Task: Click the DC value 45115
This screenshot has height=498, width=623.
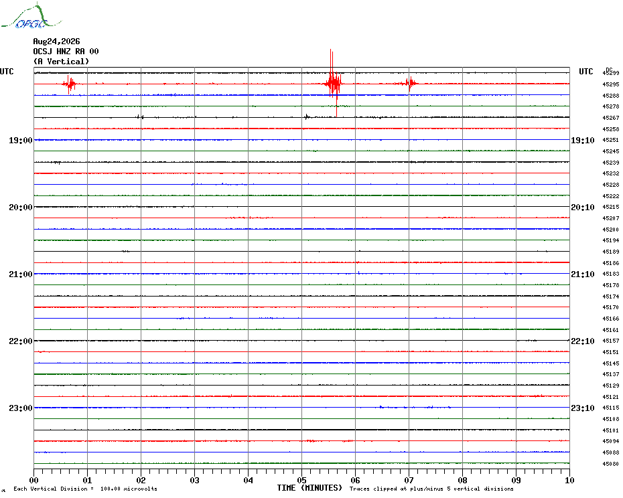Action: (x=611, y=408)
